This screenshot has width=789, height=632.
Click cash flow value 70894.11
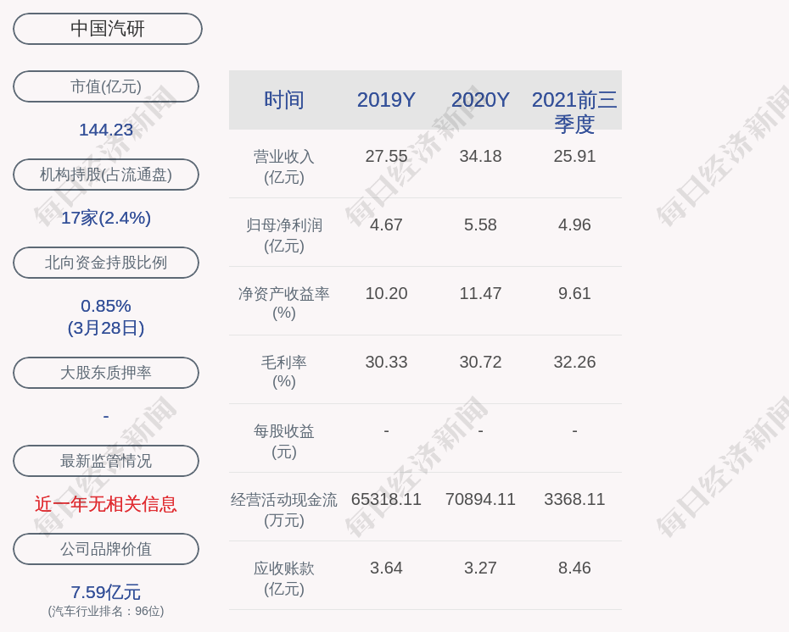click(x=480, y=499)
